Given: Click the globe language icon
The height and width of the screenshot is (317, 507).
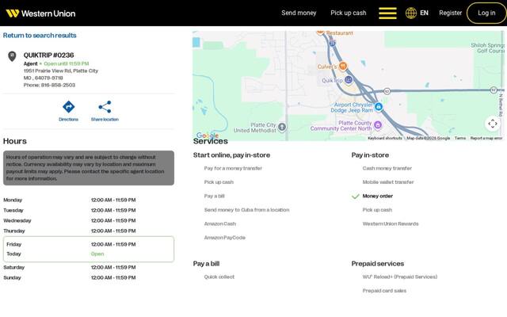Looking at the screenshot, I should pos(411,13).
